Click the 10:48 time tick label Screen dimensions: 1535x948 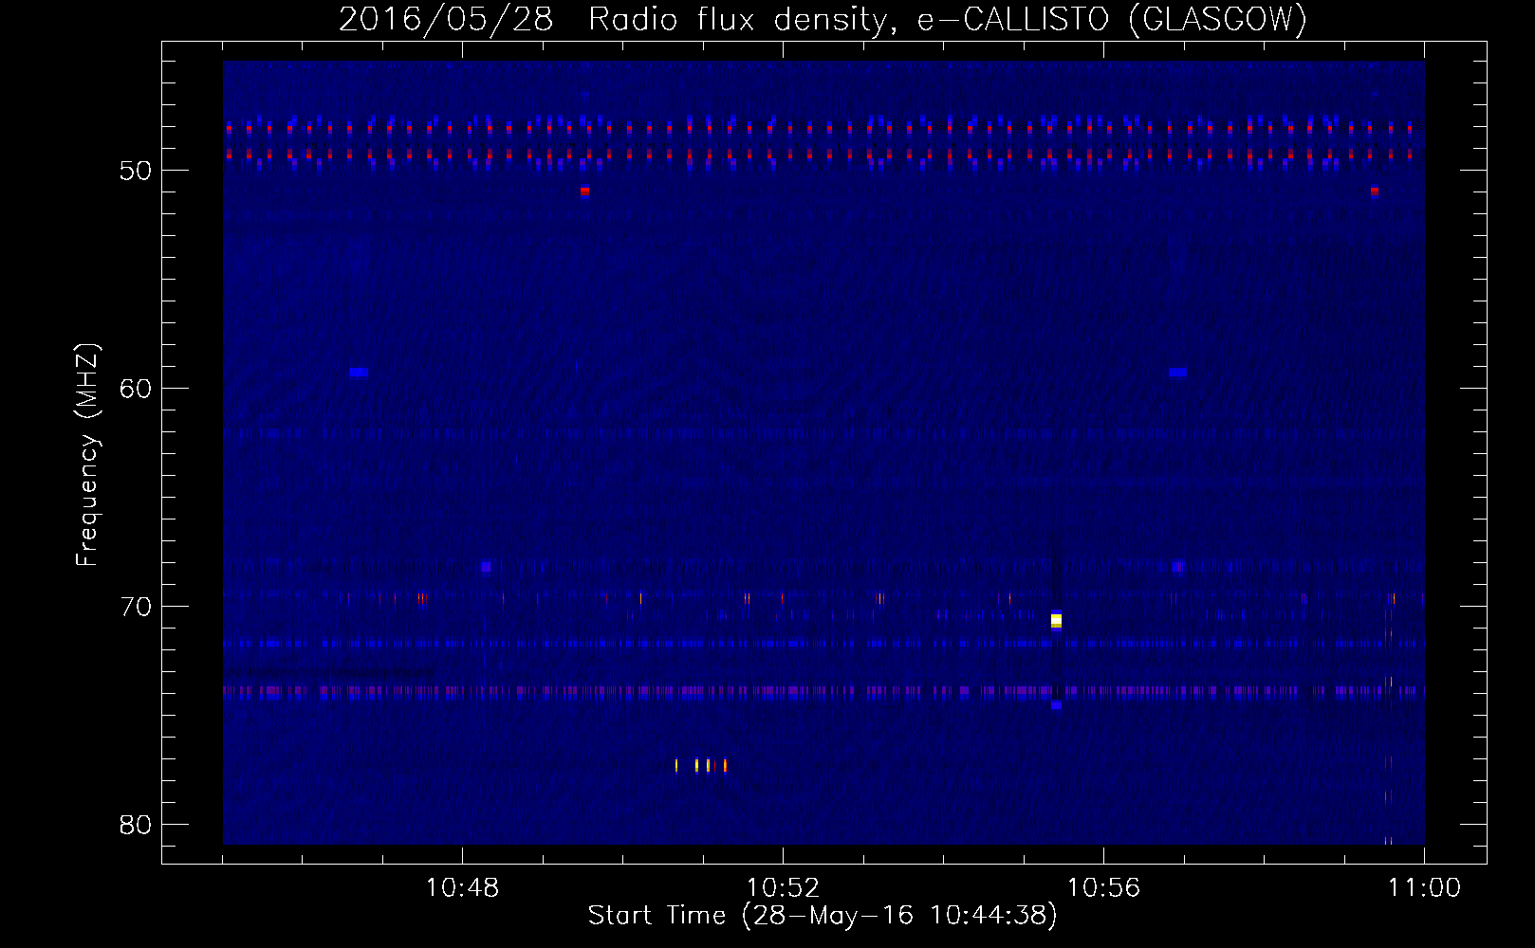click(462, 888)
